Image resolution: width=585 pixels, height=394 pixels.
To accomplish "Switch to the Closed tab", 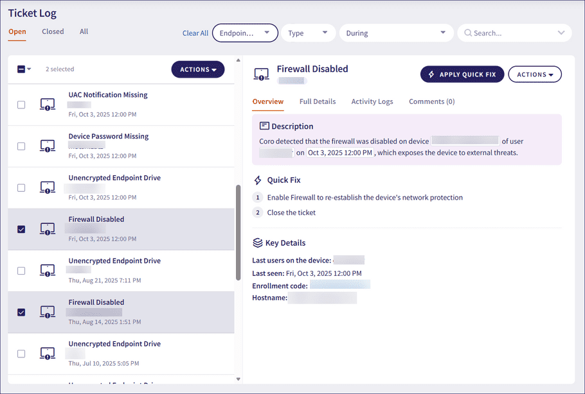I will [x=52, y=31].
